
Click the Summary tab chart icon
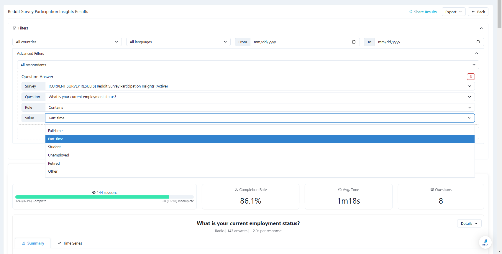[x=23, y=243]
